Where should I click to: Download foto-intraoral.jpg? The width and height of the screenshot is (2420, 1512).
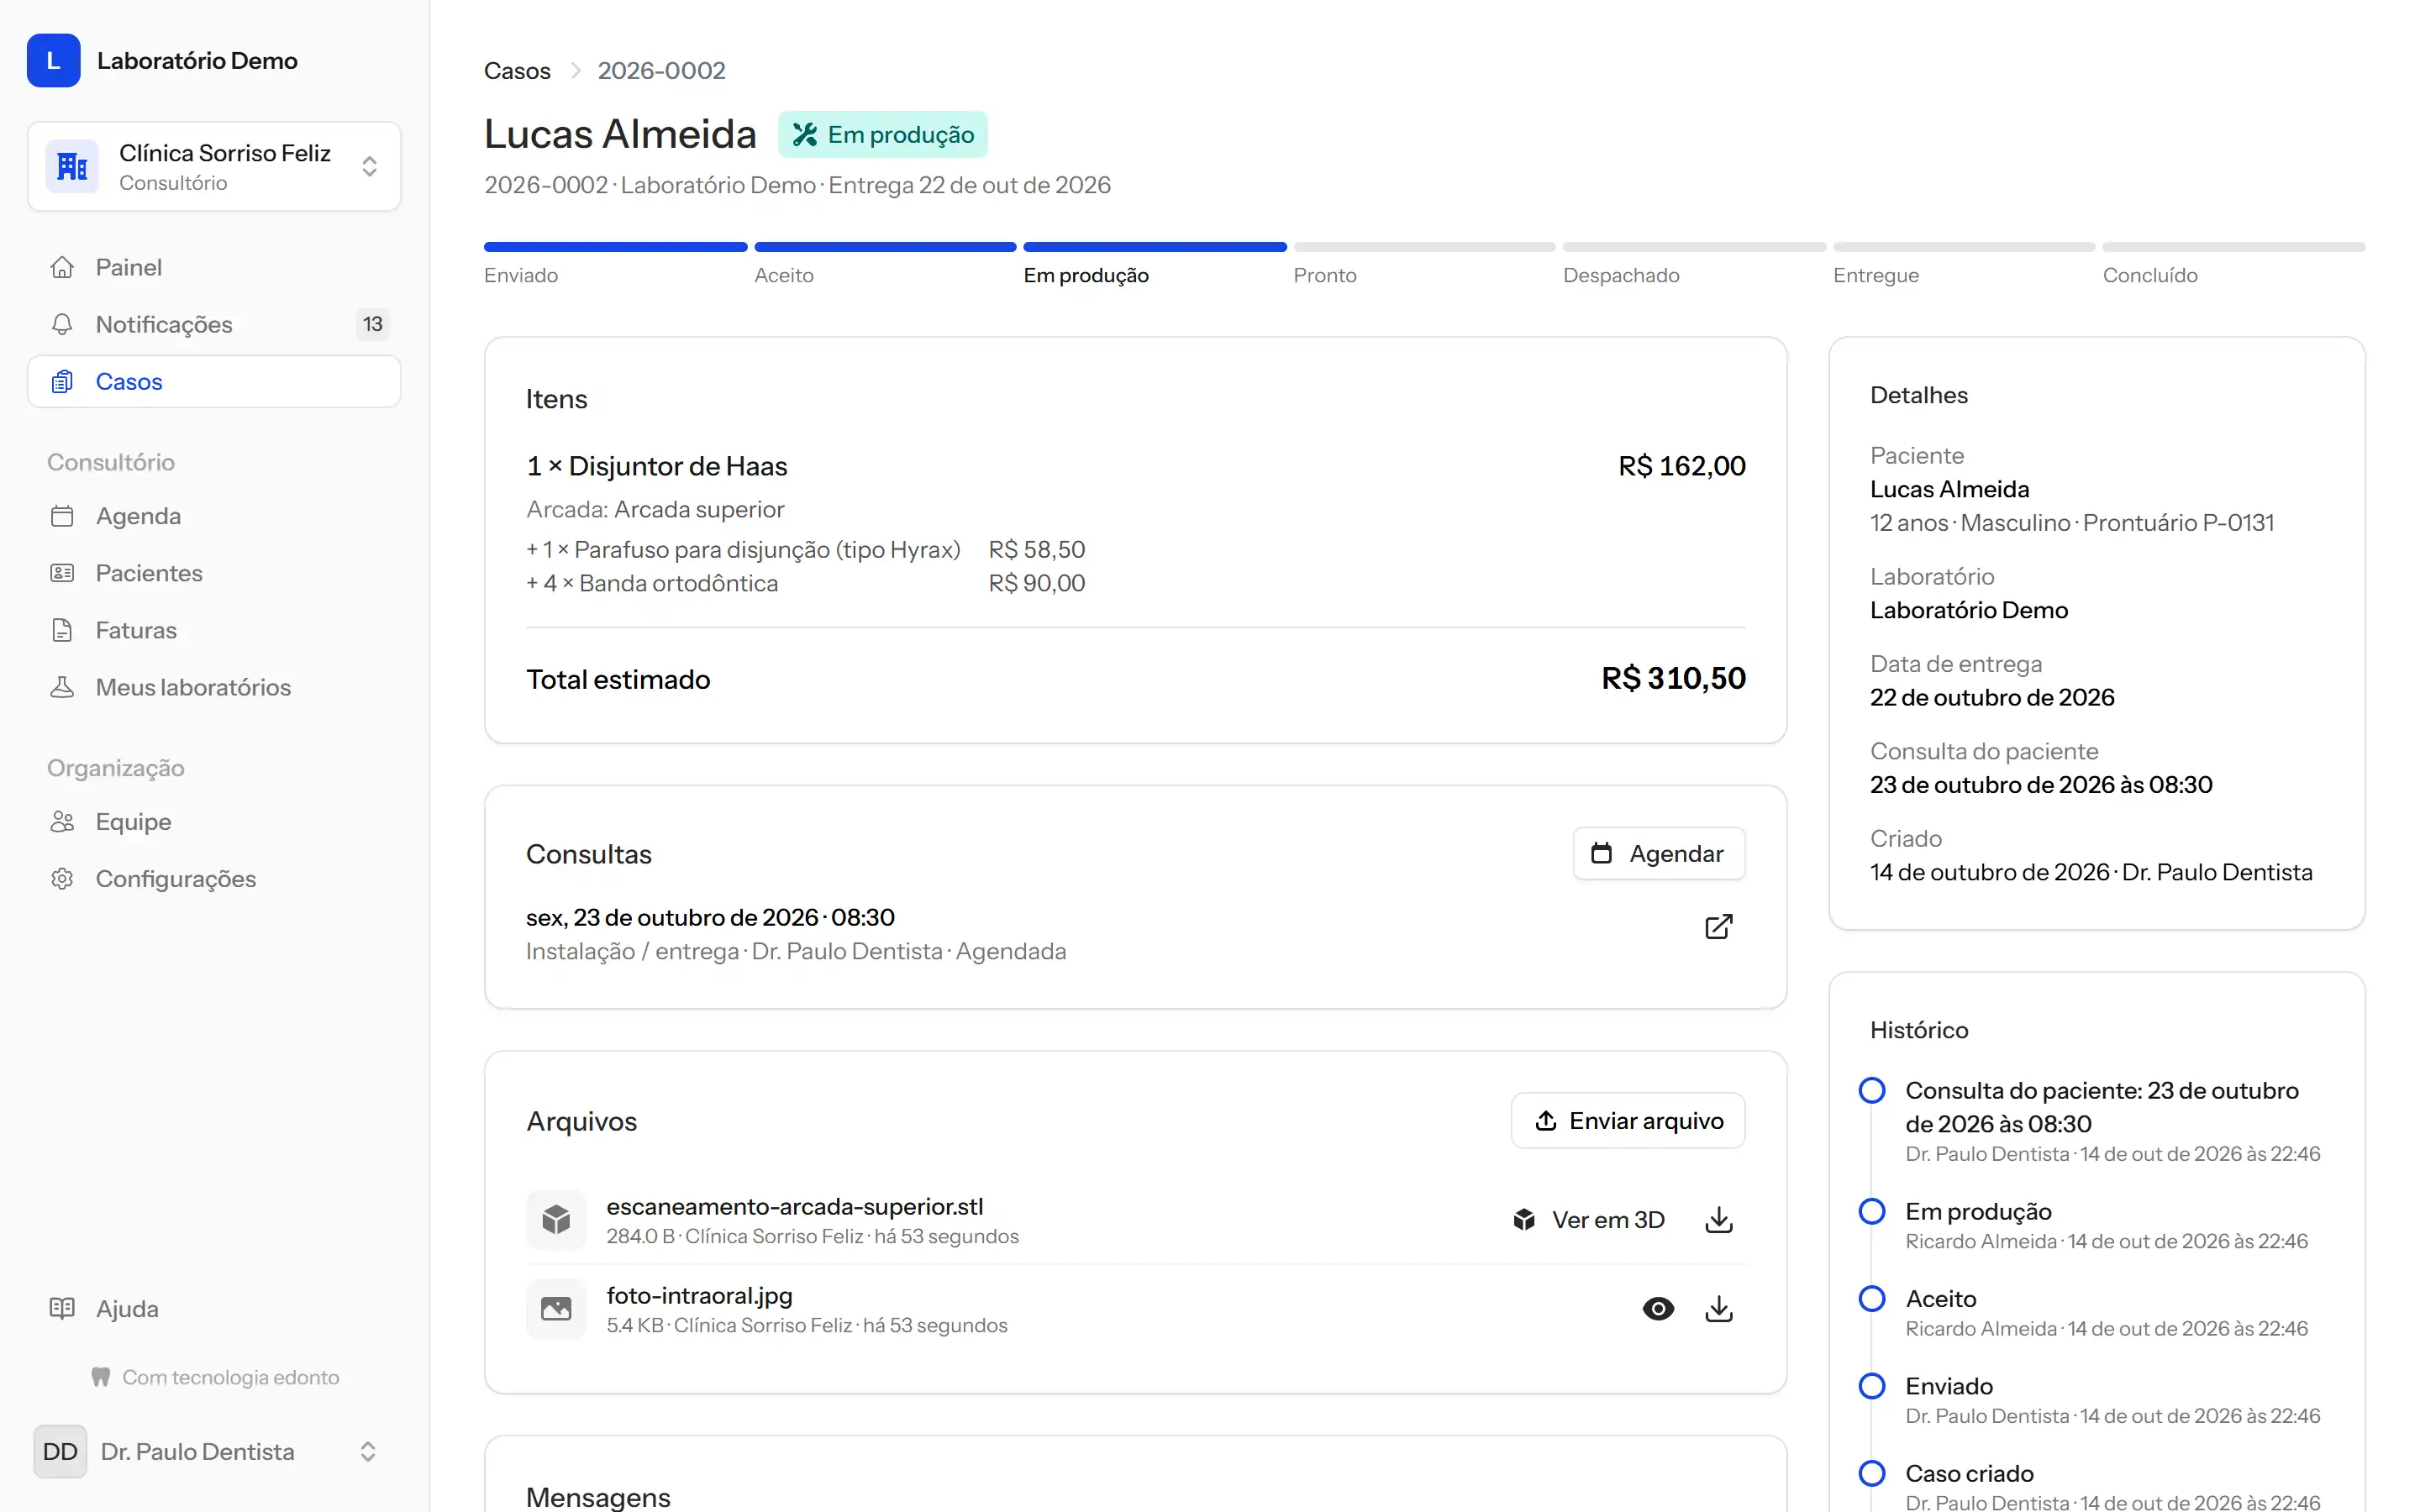[1718, 1308]
